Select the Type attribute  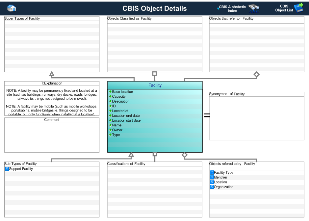point(116,135)
